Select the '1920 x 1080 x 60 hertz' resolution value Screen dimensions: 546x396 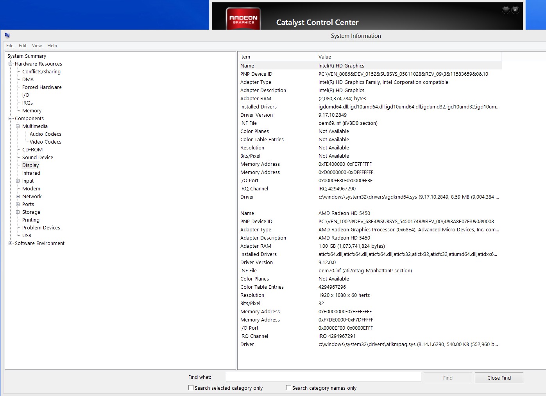click(x=344, y=295)
